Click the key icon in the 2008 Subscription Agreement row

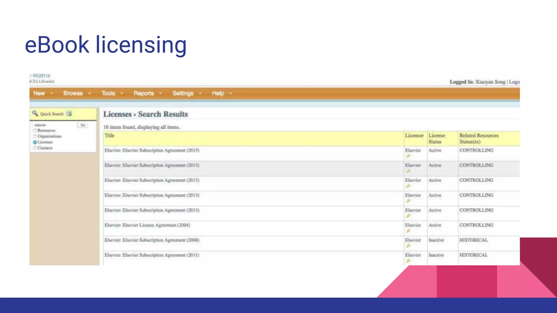pyautogui.click(x=408, y=246)
